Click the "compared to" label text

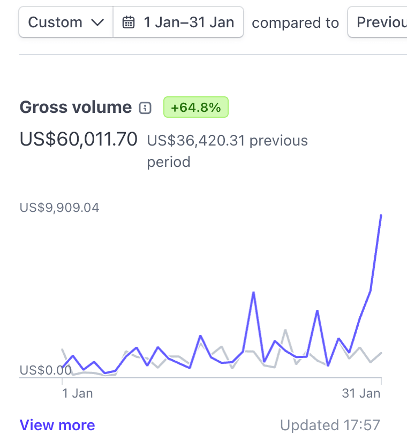[295, 23]
